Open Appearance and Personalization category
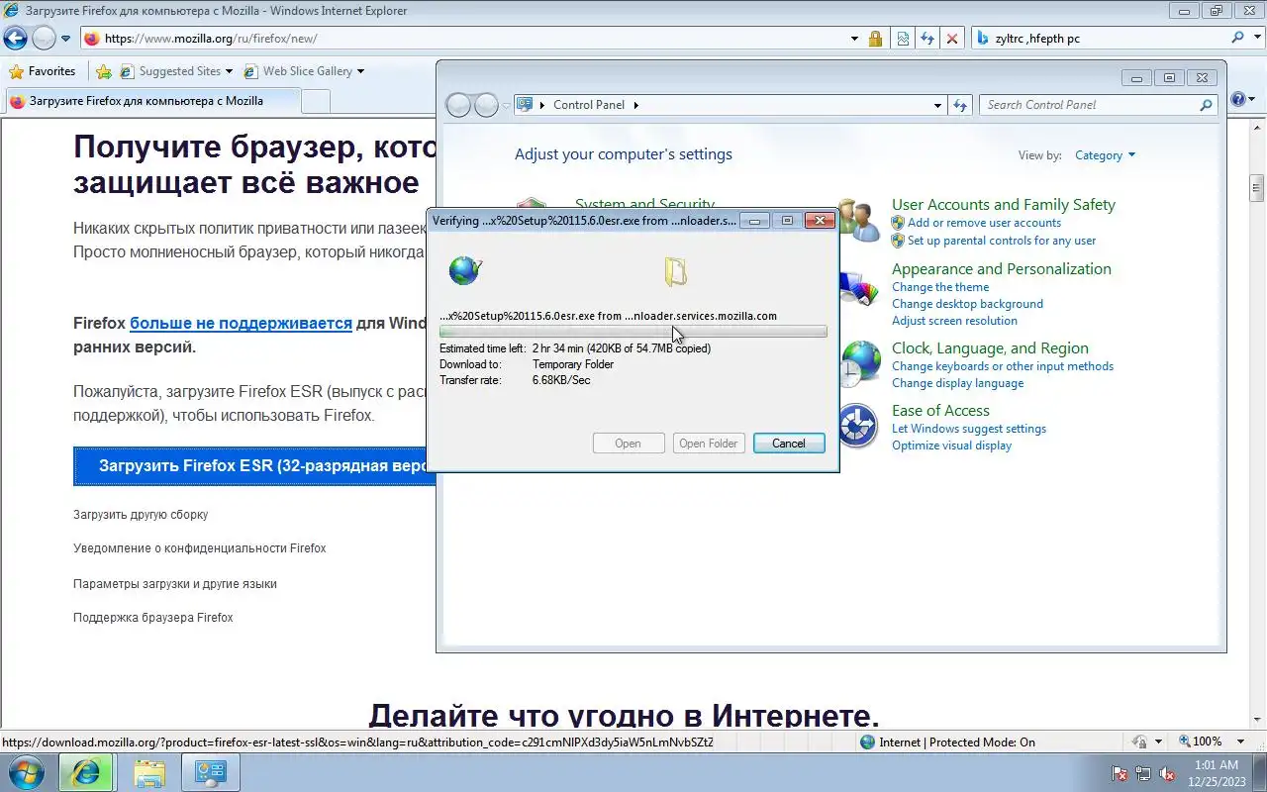This screenshot has width=1267, height=792. pos(1001,269)
